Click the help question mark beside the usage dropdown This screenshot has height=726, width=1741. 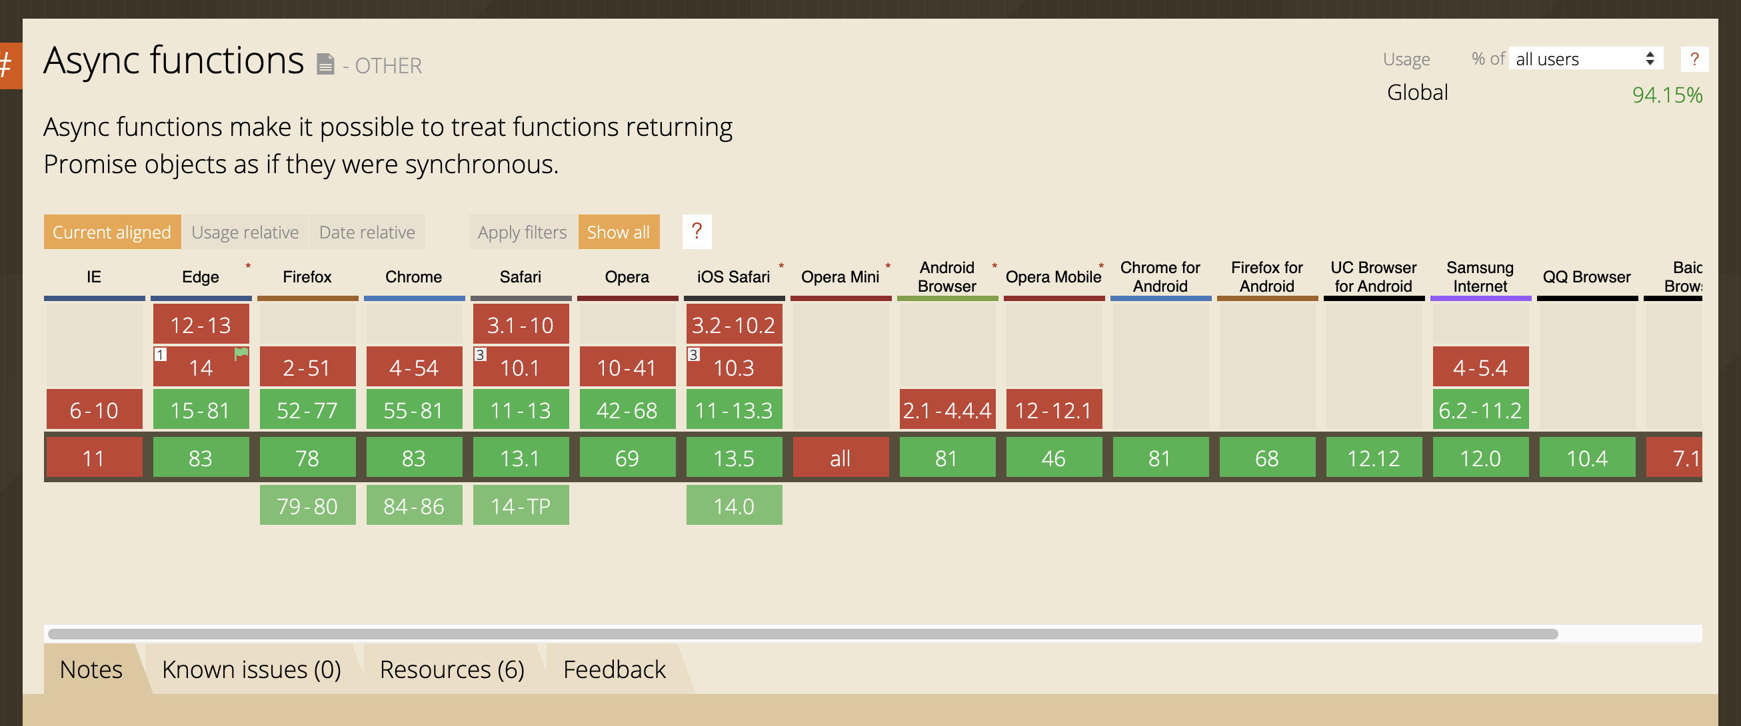pos(1695,58)
